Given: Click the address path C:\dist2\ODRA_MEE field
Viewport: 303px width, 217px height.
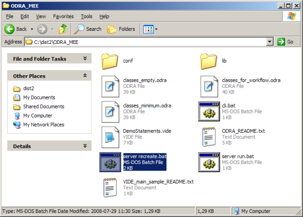Looking at the screenshot, I should (x=145, y=42).
